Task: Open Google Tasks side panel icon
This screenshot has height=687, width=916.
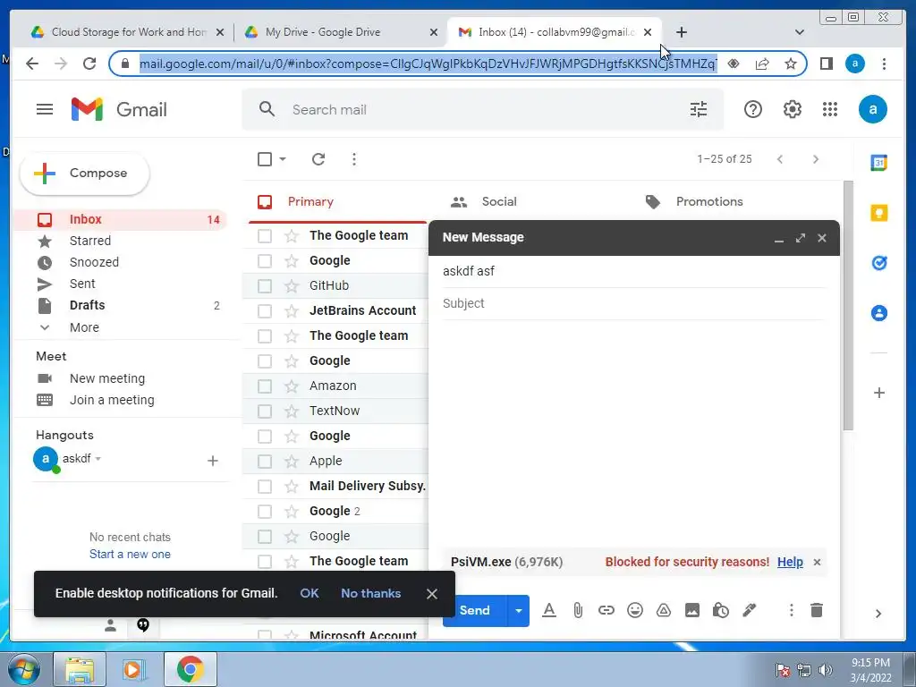Action: pyautogui.click(x=878, y=263)
